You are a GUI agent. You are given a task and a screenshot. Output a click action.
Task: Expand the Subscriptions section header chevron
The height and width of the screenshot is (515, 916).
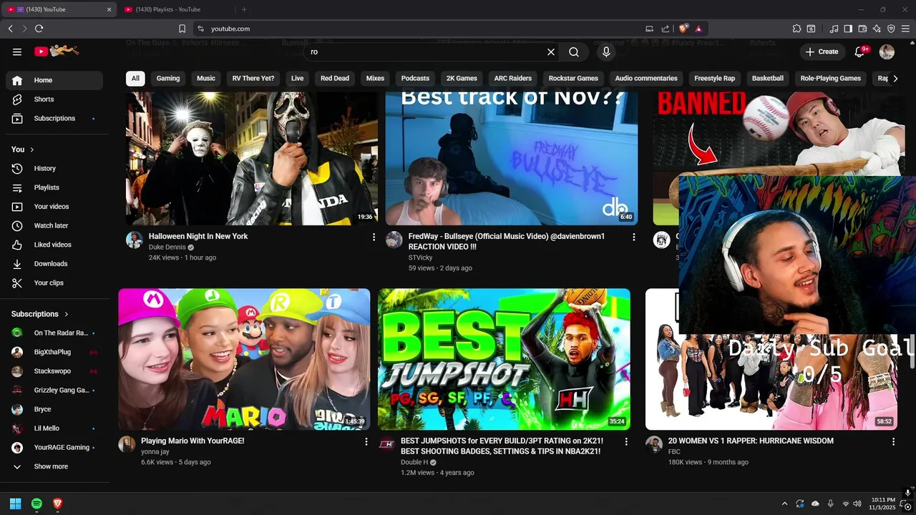67,314
